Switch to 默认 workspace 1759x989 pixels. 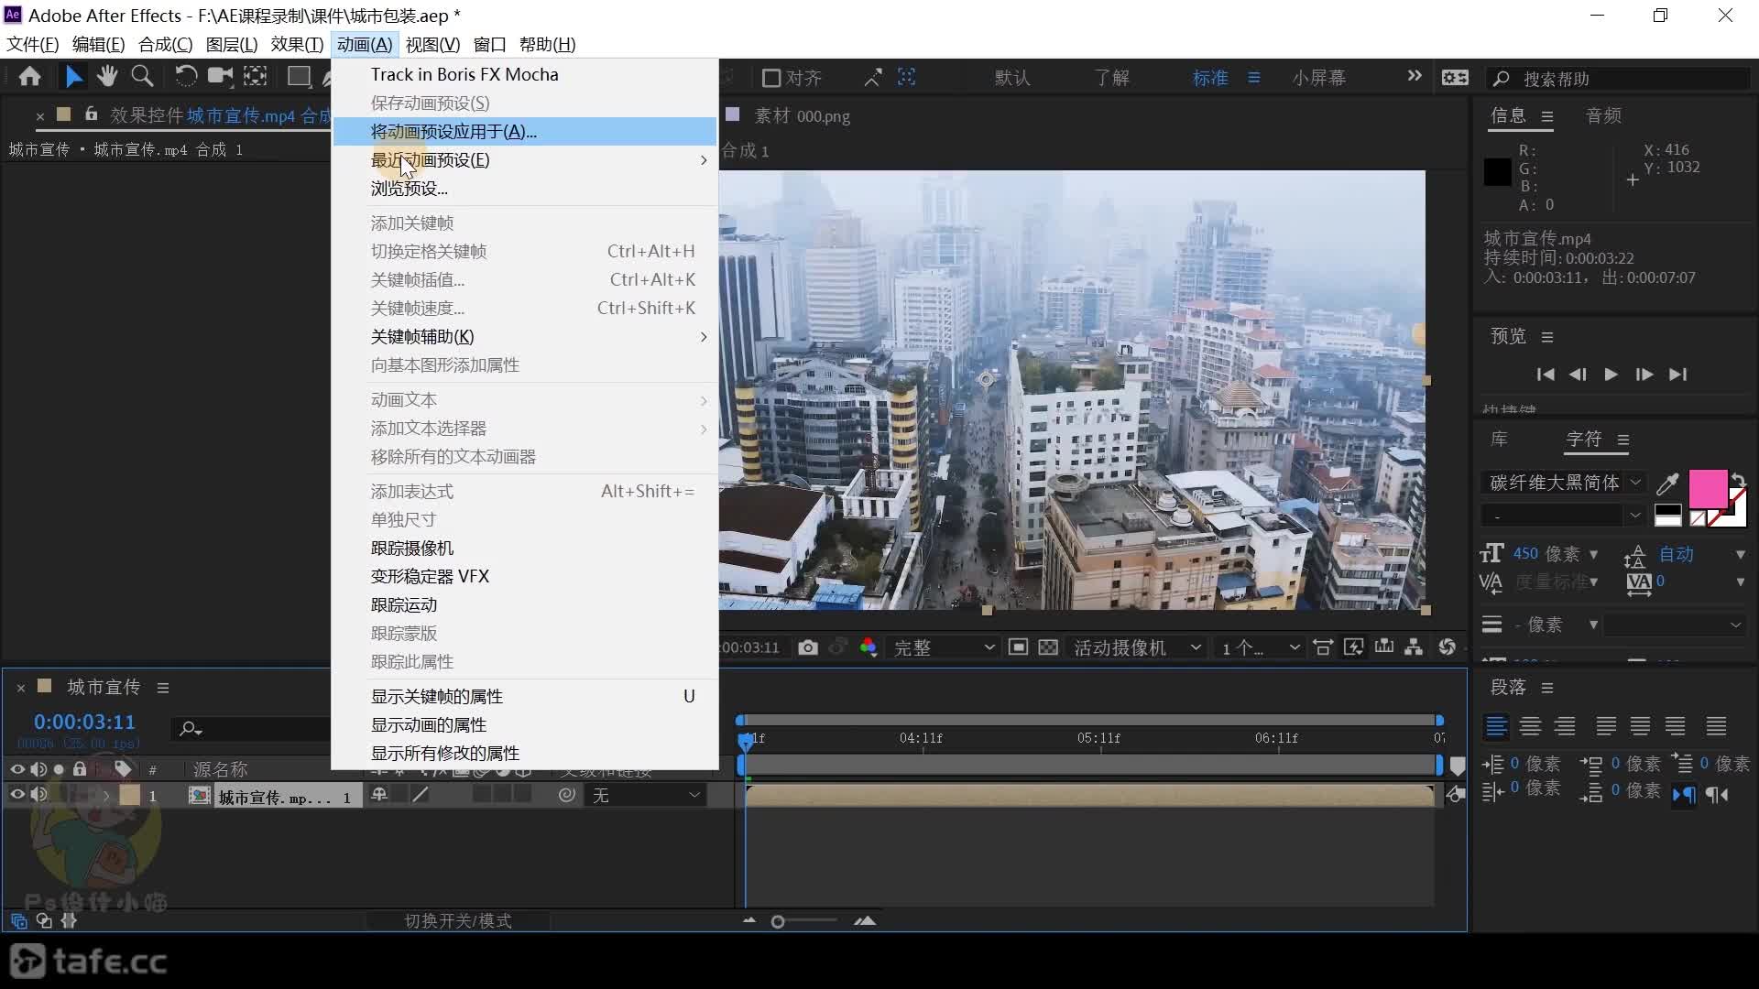tap(1012, 78)
